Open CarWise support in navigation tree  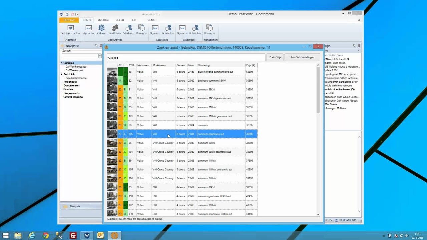pyautogui.click(x=74, y=70)
